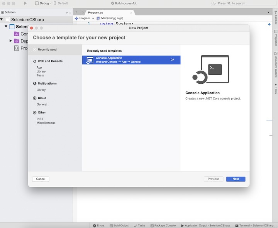Click the Run play button in toolbar
278x228 pixels.
pyautogui.click(x=25, y=3)
